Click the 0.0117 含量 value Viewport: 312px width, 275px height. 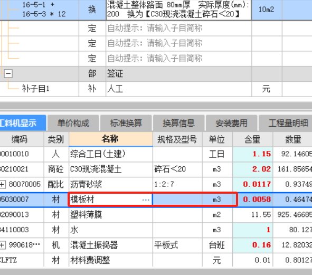tap(252, 184)
